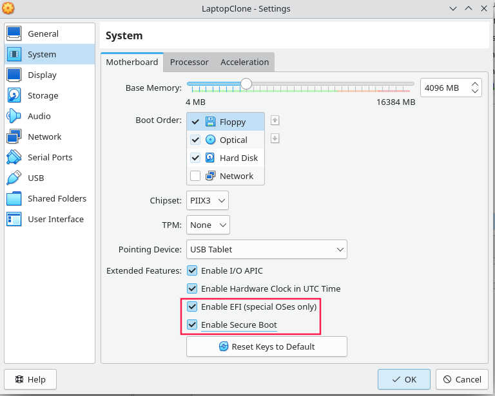Disable the Enable Secure Boot checkbox
This screenshot has height=396, width=495.
coord(192,325)
